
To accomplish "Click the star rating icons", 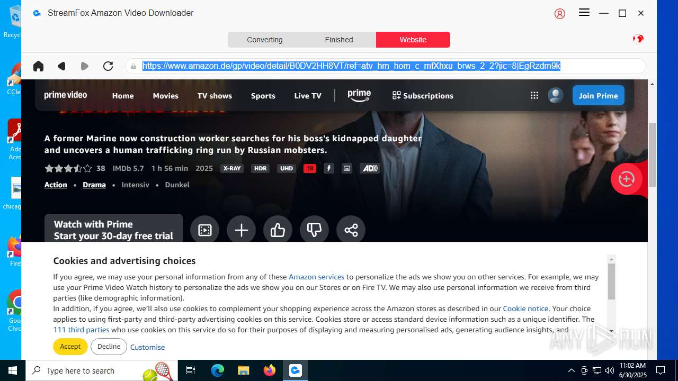I will (x=68, y=168).
